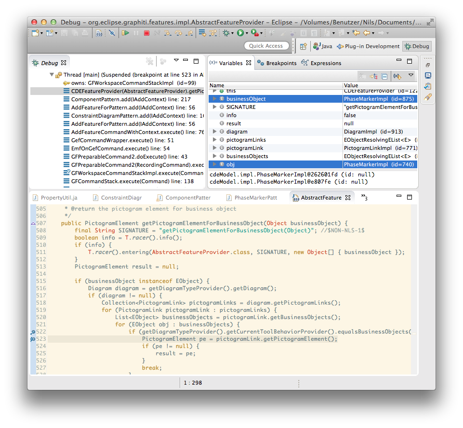The height and width of the screenshot is (428, 463).
Task: Open dropdown next to Debug launch icon
Action: coord(232,33)
